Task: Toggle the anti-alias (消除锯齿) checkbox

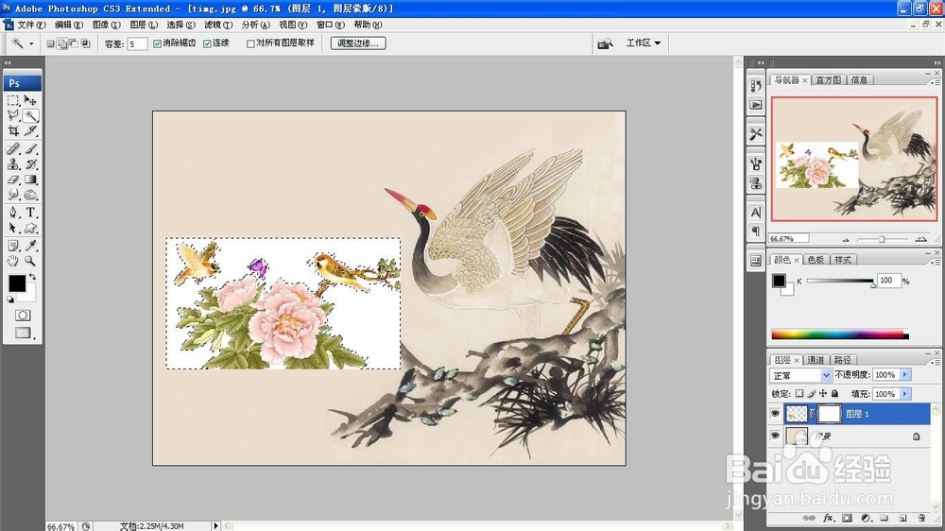Action: tap(157, 43)
